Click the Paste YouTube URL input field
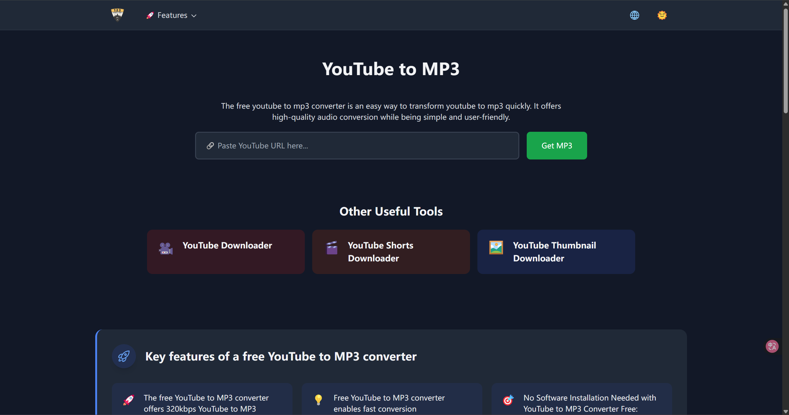789x415 pixels. click(x=357, y=146)
